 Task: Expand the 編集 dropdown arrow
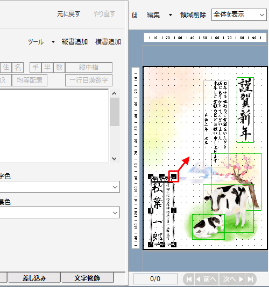171,15
